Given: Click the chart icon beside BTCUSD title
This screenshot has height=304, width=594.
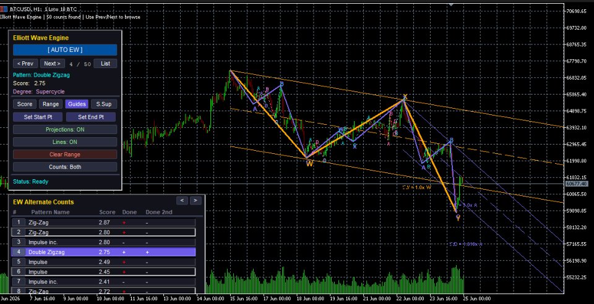Looking at the screenshot, I should click(4, 9).
